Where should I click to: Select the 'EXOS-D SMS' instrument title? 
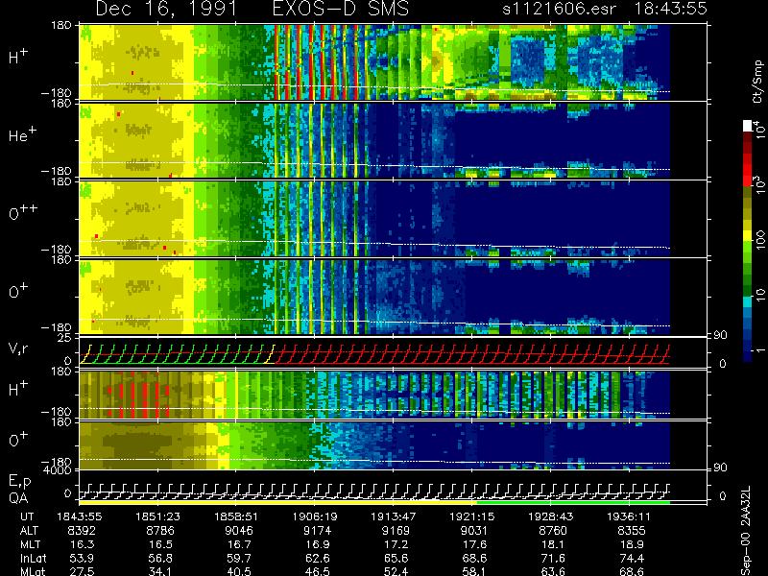click(341, 9)
